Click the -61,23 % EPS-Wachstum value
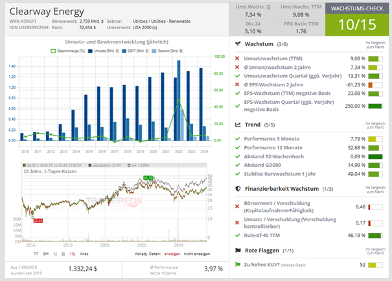Image resolution: width=392 pixels, height=281 pixels. click(356, 84)
